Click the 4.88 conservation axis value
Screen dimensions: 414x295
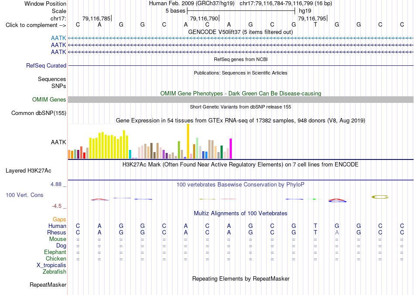coord(56,184)
